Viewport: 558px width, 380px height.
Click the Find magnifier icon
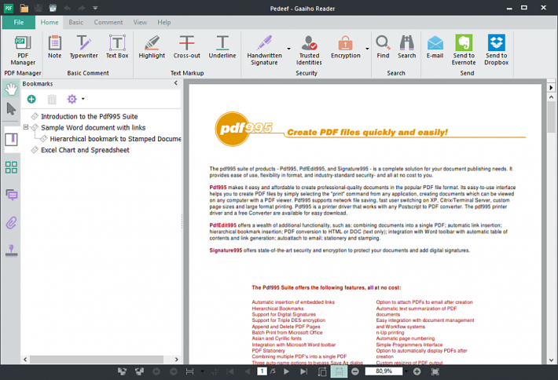383,42
